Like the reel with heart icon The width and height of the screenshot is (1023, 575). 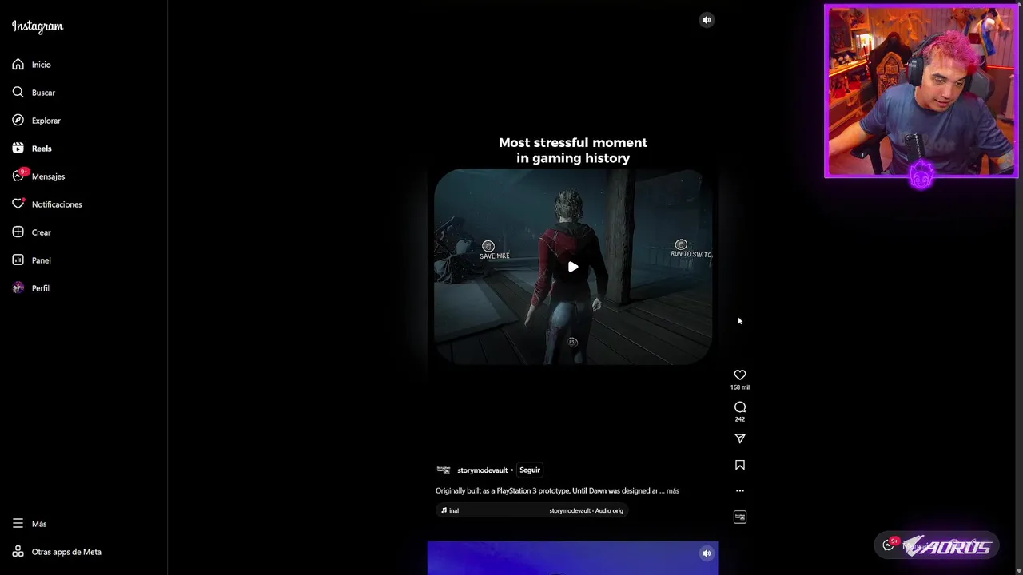(740, 375)
